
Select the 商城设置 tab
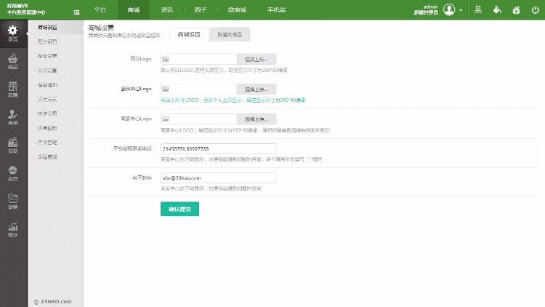tap(189, 34)
